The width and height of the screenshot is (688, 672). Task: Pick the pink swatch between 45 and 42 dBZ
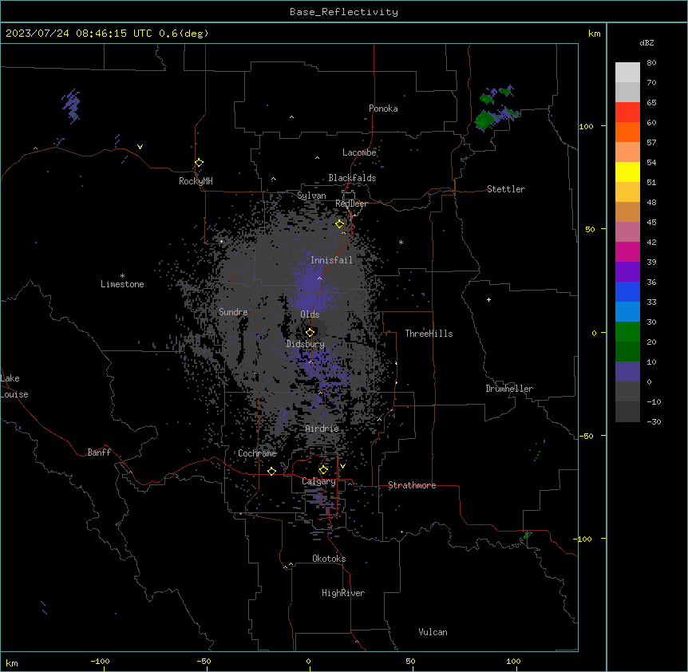pyautogui.click(x=627, y=231)
